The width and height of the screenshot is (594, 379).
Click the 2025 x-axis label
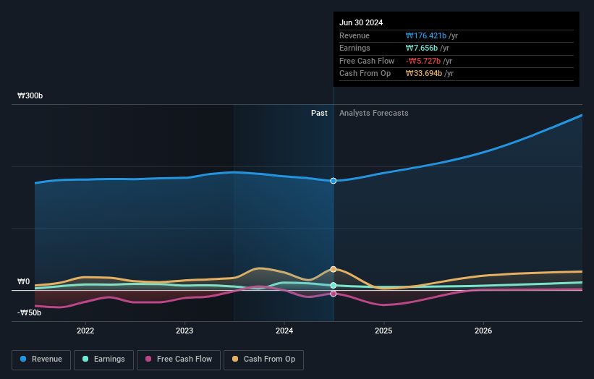pos(383,331)
